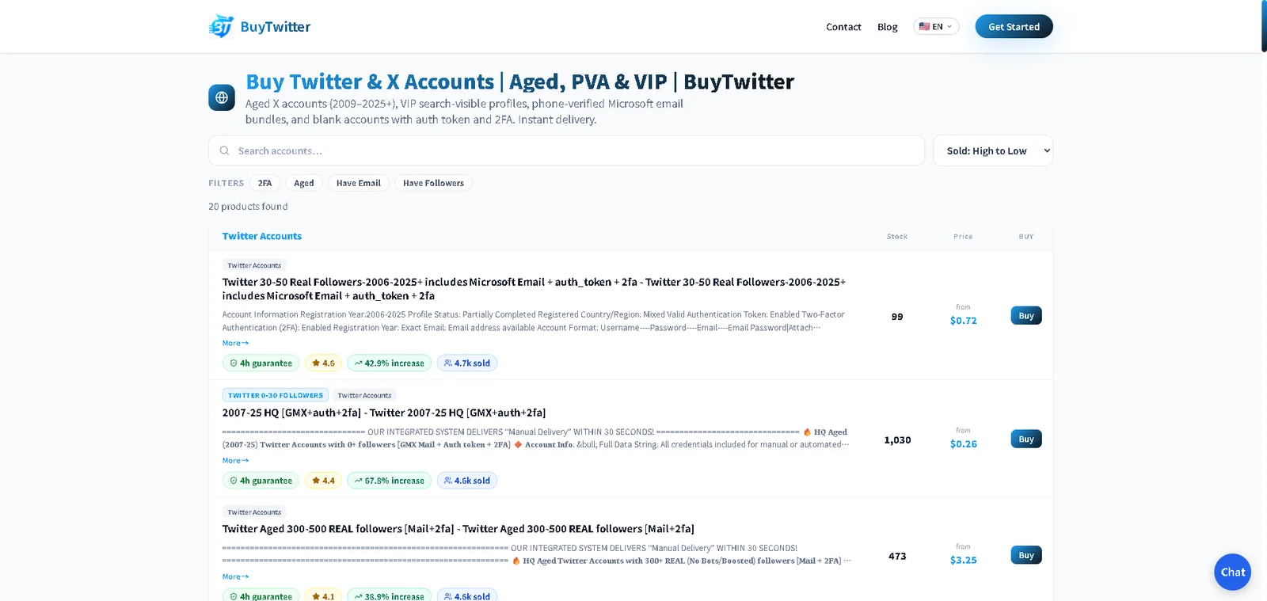Click the 4h guarantee badge of first product
The image size is (1267, 601).
click(x=261, y=363)
